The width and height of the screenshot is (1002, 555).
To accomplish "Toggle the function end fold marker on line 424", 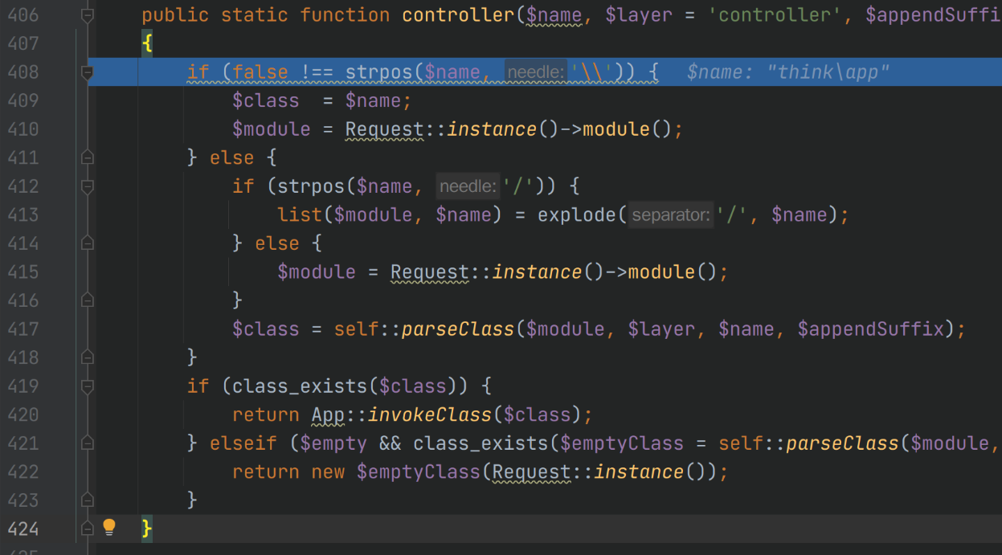I will [88, 528].
